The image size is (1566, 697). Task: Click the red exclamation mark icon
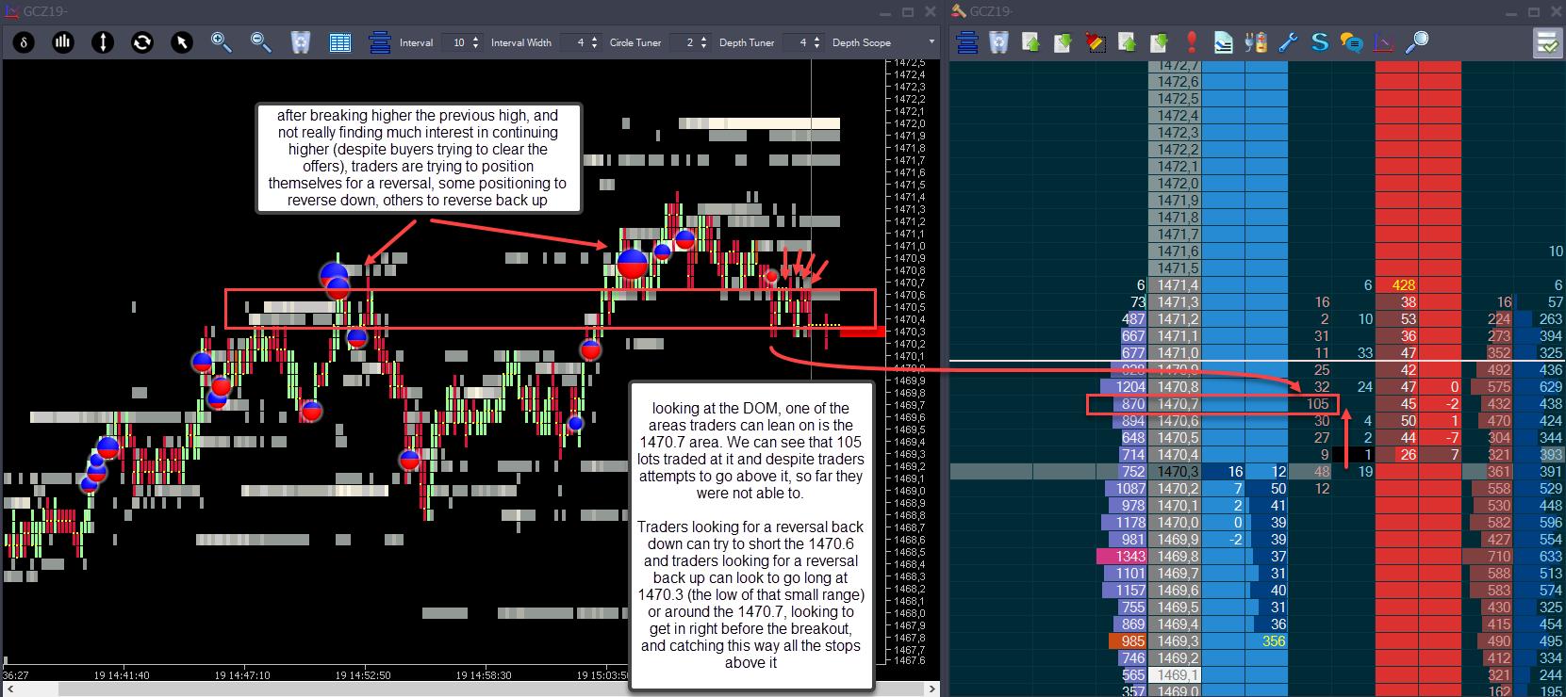[x=1192, y=42]
